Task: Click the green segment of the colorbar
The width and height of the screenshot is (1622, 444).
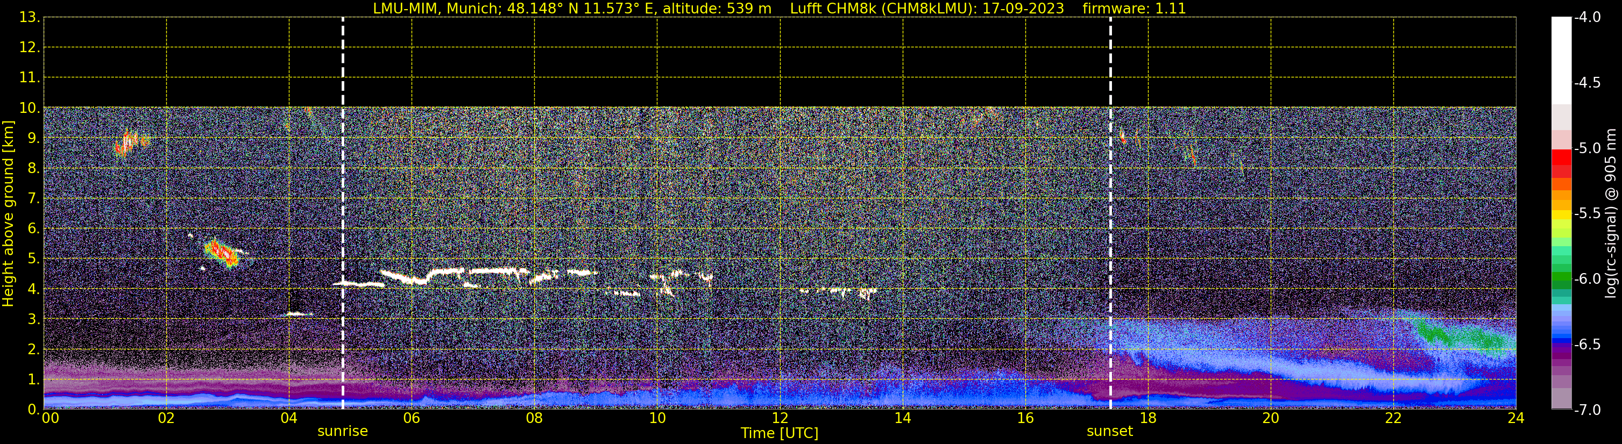Action: click(1562, 277)
